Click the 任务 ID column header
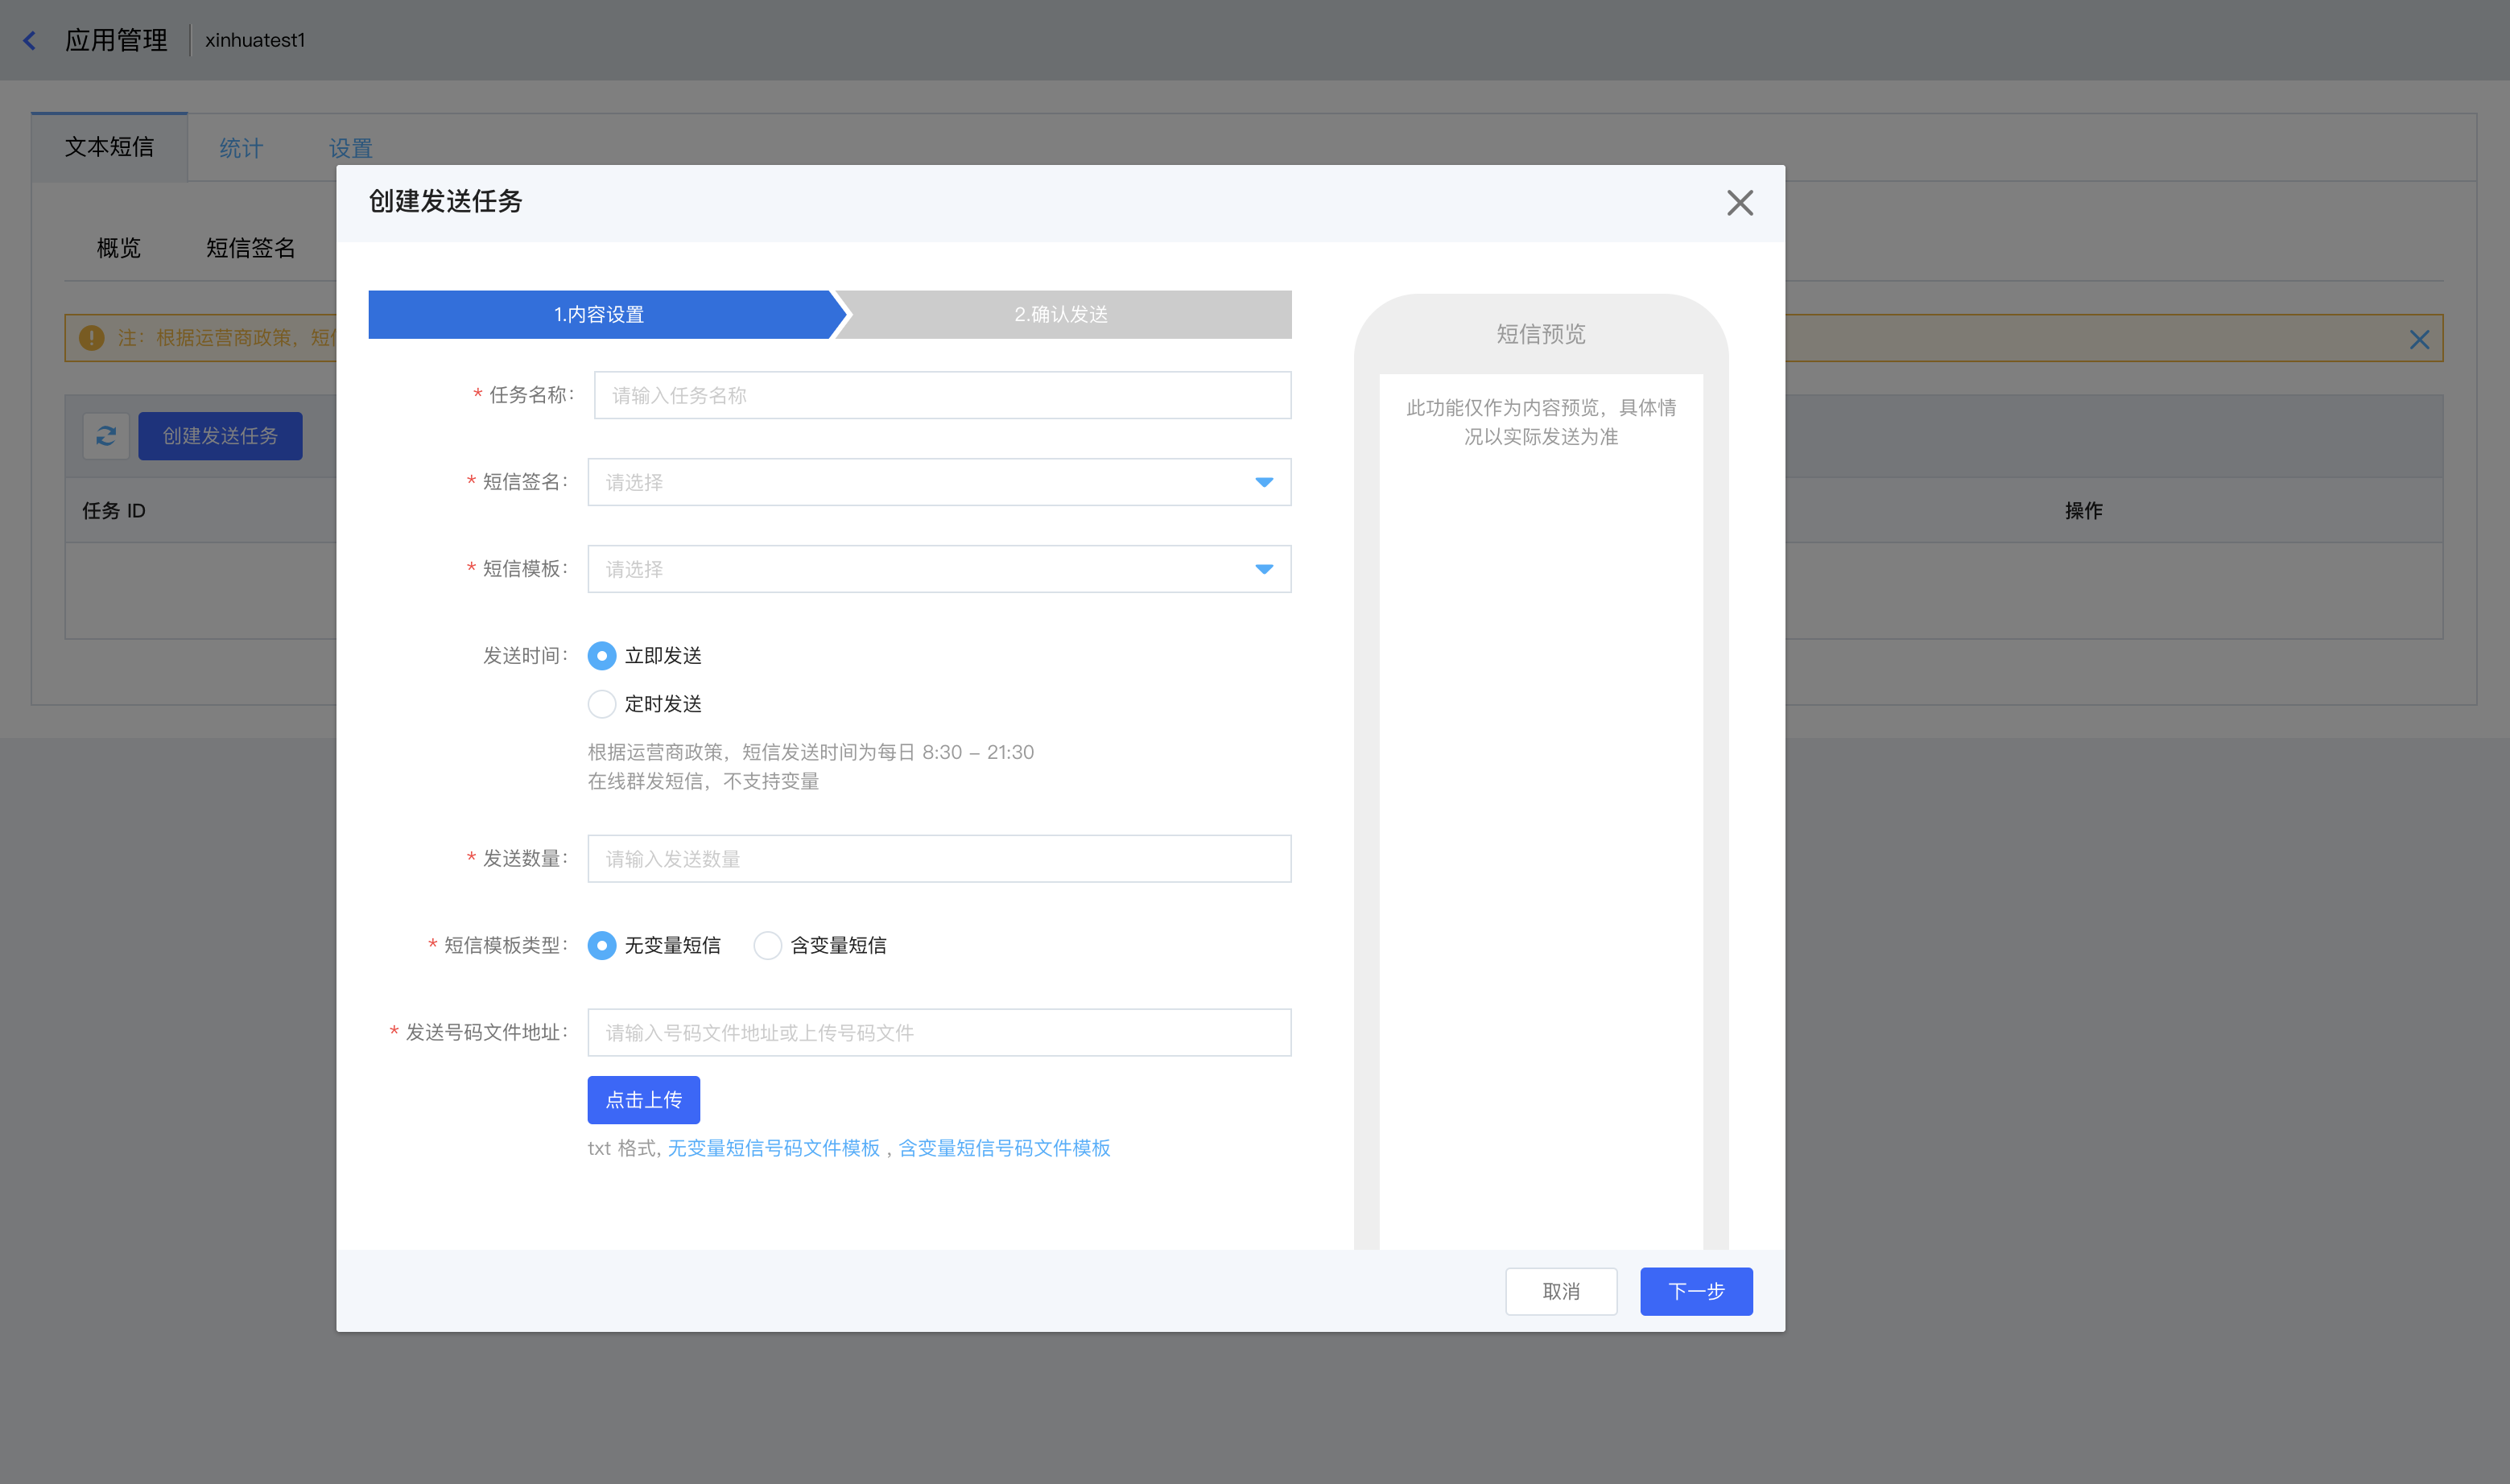The image size is (2510, 1484). click(x=114, y=511)
